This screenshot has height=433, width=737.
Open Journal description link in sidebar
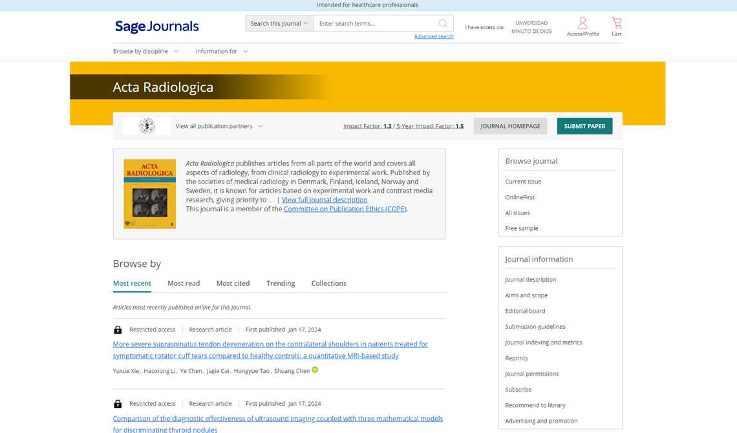click(x=531, y=279)
